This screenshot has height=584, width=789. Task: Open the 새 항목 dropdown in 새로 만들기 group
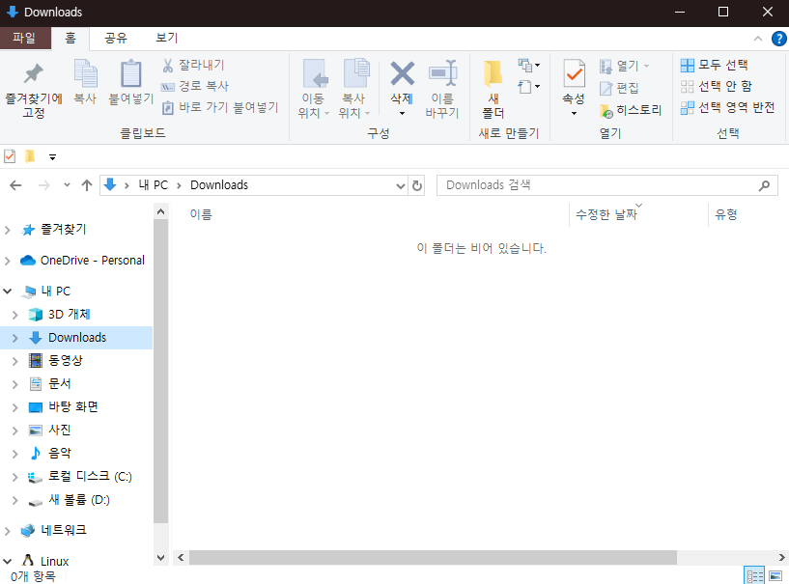528,66
